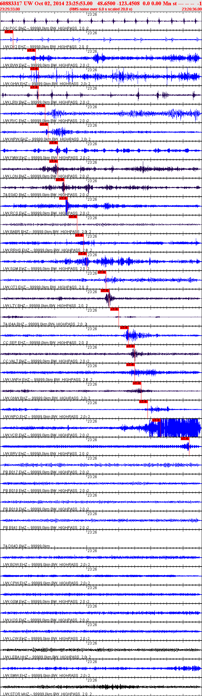Pick the red marker on the CC.SEP trace

[124, 328]
